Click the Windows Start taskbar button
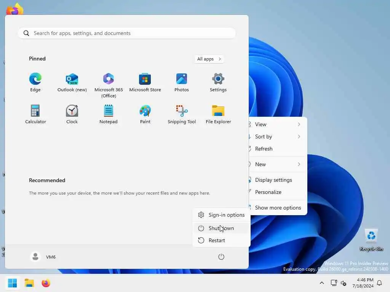390x292 pixels. coord(12,283)
